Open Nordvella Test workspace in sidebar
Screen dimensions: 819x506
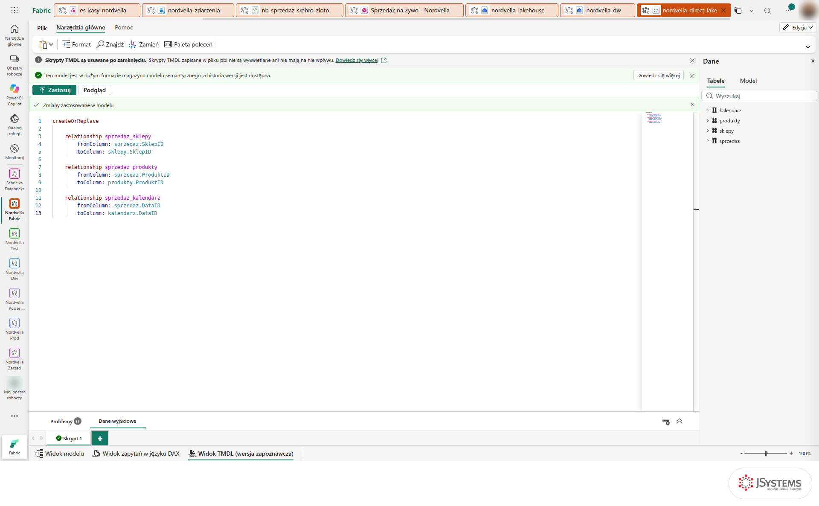click(x=15, y=239)
